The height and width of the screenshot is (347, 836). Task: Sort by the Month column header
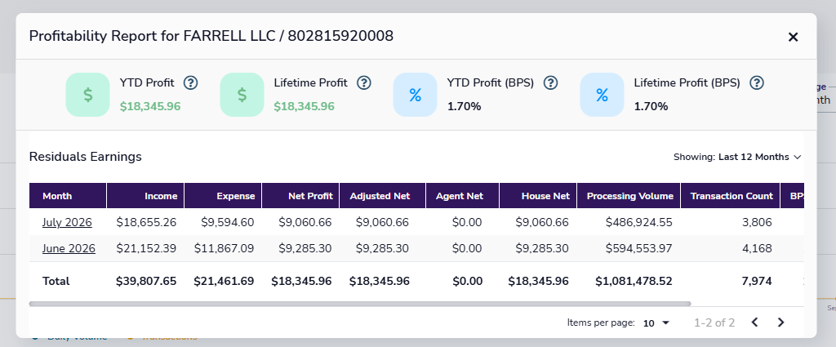[68, 196]
